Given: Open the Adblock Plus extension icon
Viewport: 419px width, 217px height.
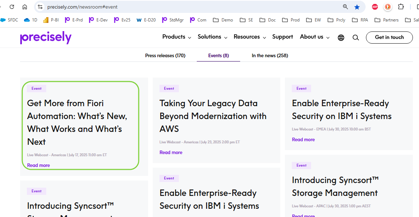Looking at the screenshot, I should (375, 7).
